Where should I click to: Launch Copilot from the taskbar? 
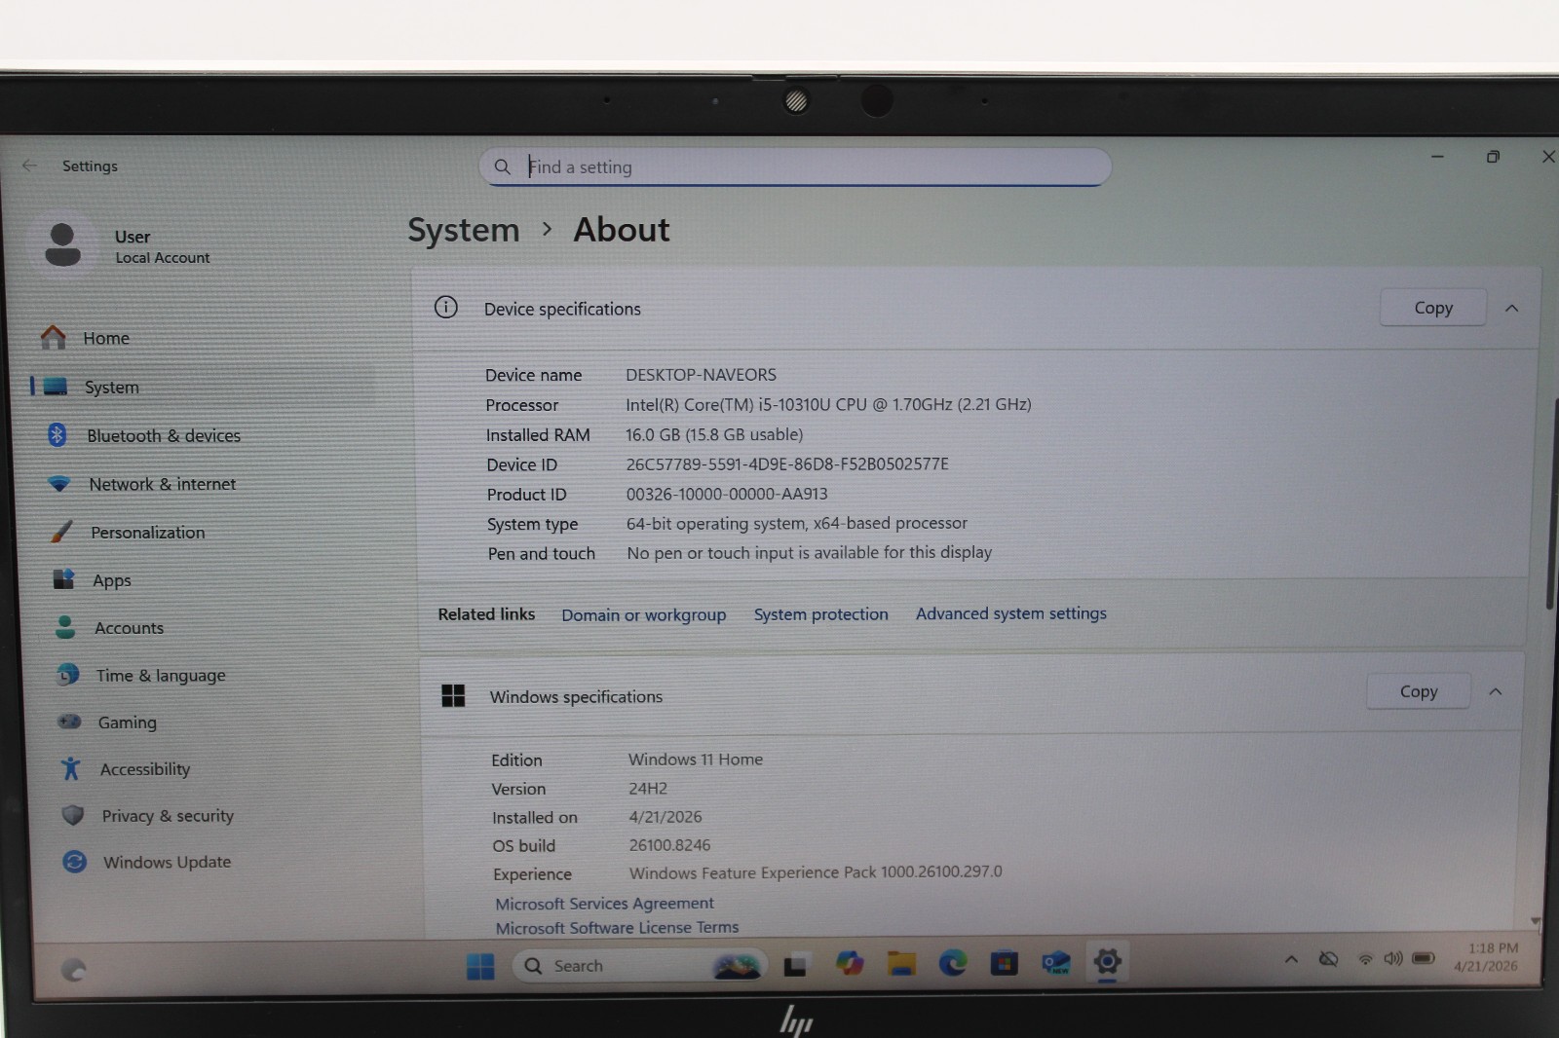(x=850, y=964)
